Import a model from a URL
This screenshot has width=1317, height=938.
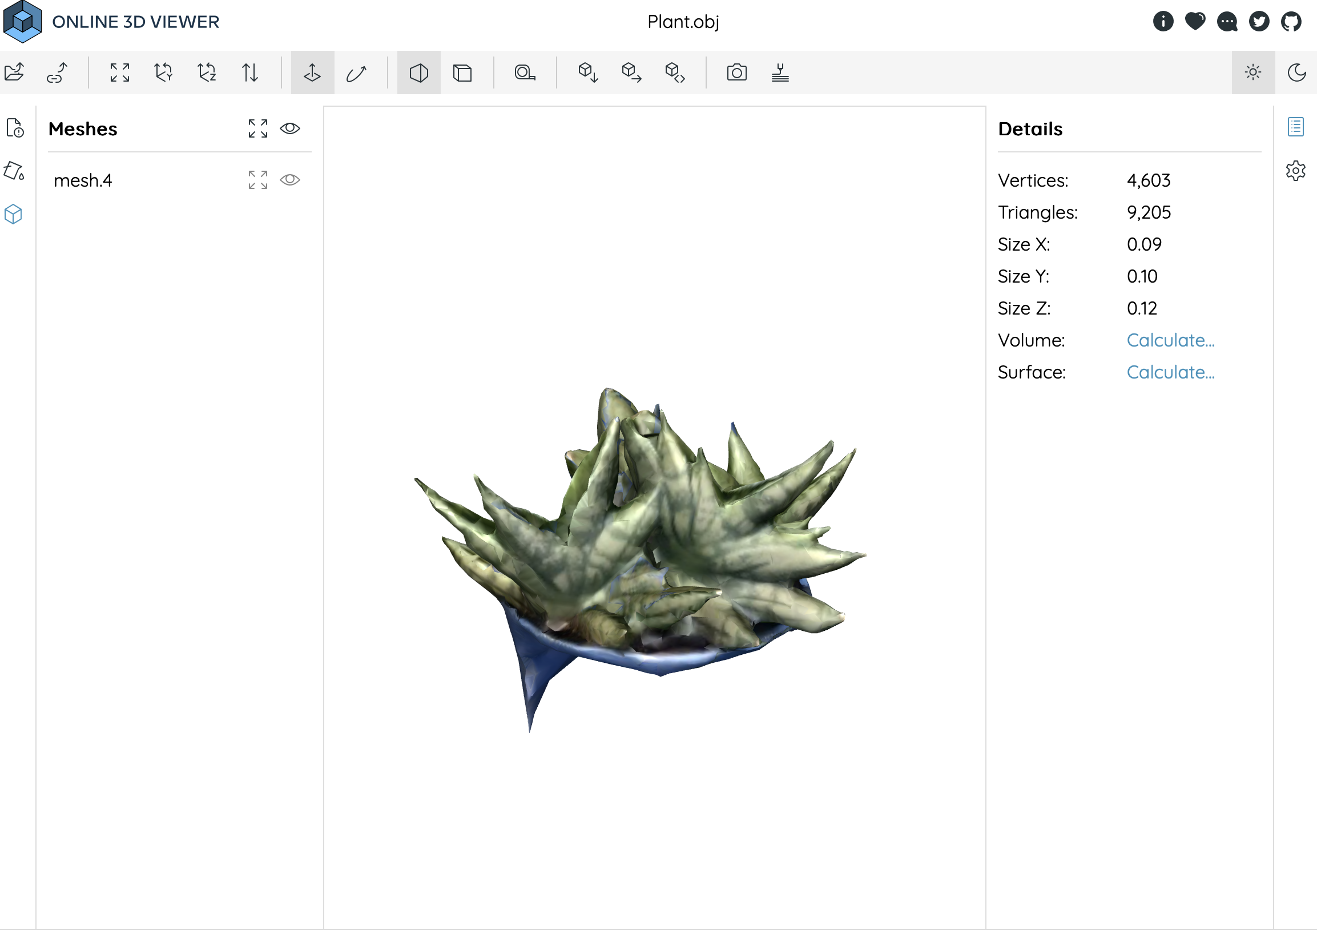(57, 72)
